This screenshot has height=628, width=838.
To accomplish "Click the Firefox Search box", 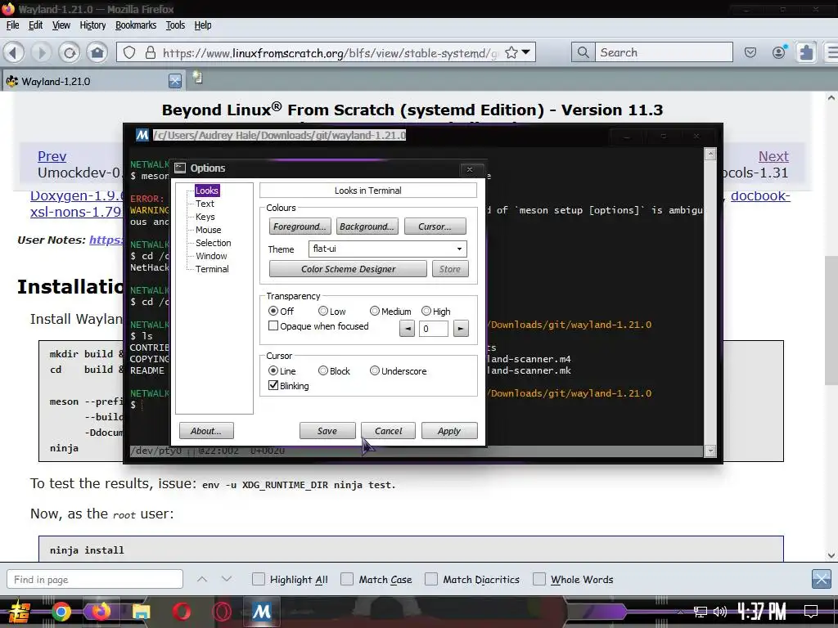I will point(664,52).
